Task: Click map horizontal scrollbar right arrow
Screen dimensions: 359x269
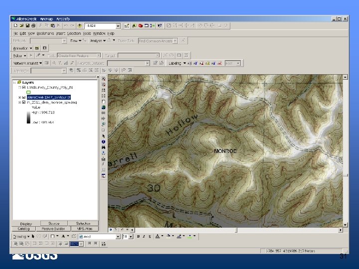Action: click(341, 230)
